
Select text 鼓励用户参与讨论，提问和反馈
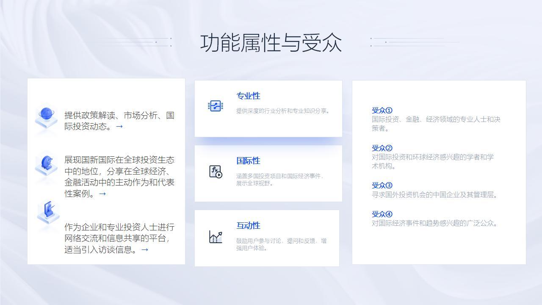(276, 241)
